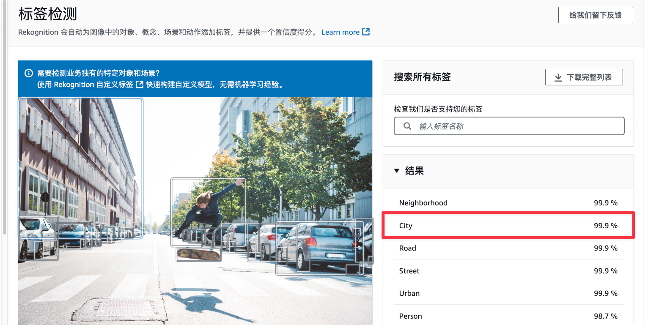Collapse the 结果 section triangle
Image resolution: width=645 pixels, height=325 pixels.
point(396,171)
